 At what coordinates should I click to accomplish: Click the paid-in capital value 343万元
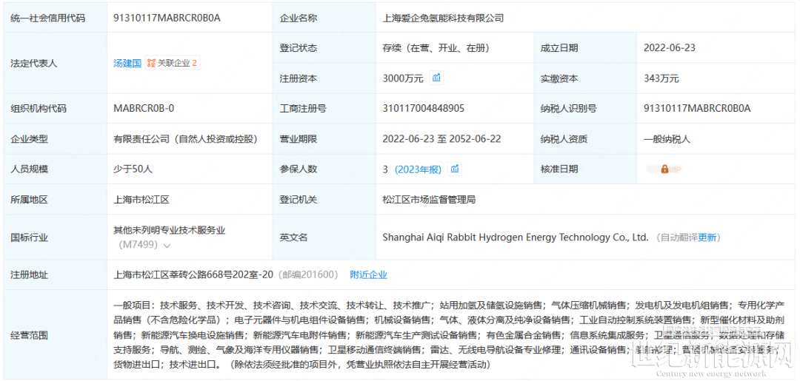pyautogui.click(x=661, y=78)
